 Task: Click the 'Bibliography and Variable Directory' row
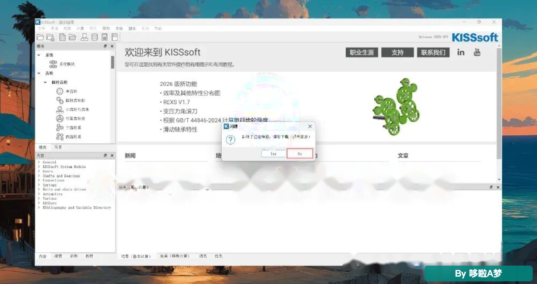pyautogui.click(x=77, y=208)
